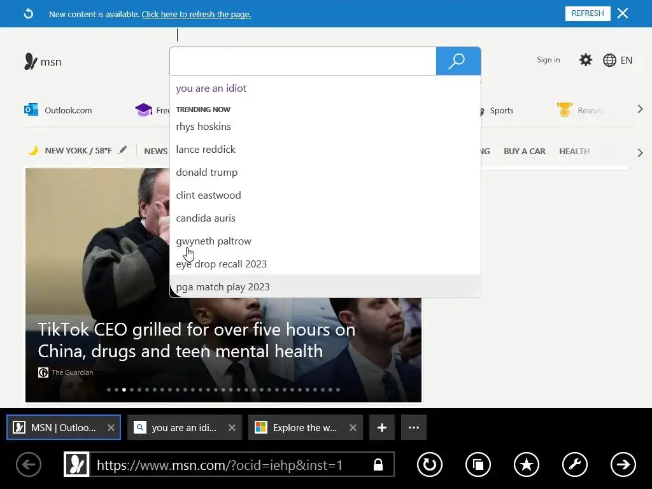652x489 pixels.
Task: Click the Outlook.com envelope icon
Action: pos(31,110)
